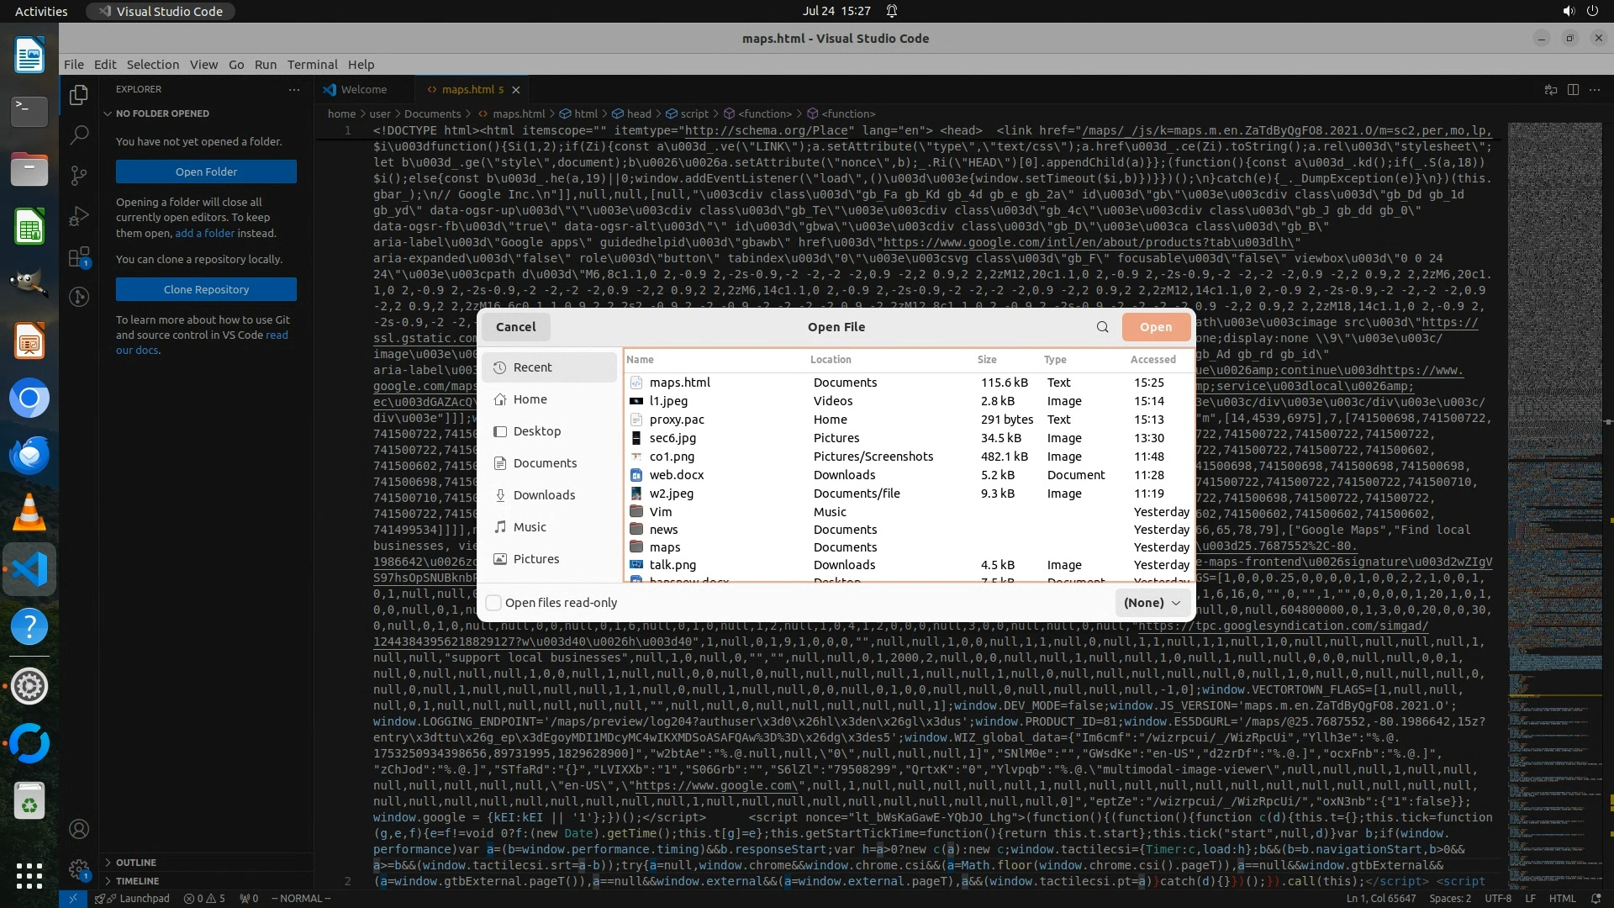Open the Accounts icon in activity bar
Screen dimensions: 1614x908
[79, 829]
